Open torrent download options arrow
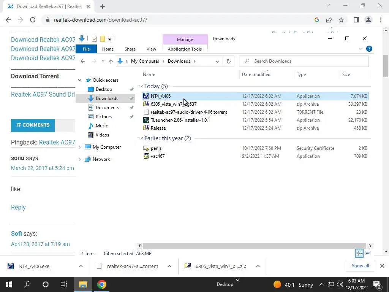 169,266
